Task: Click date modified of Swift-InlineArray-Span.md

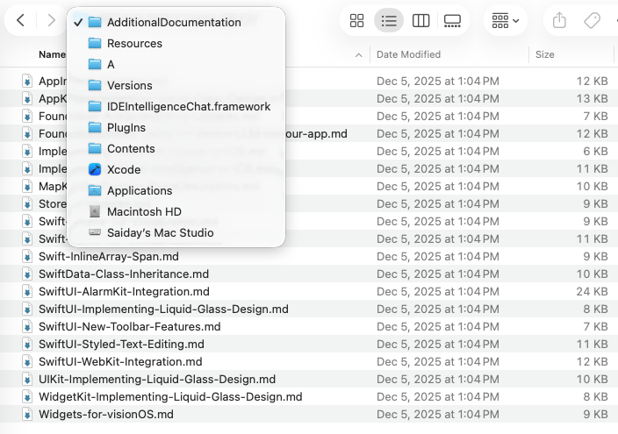Action: tap(438, 256)
